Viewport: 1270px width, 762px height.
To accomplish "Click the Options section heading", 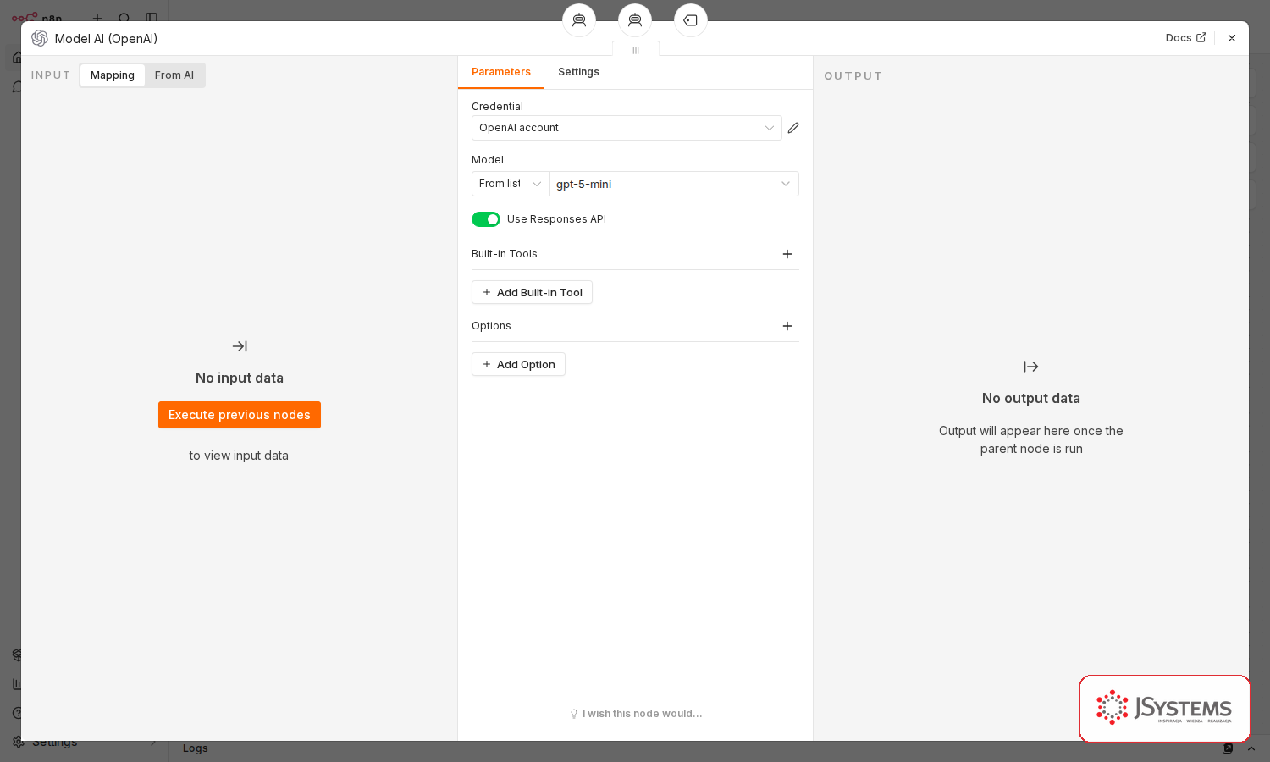I will (x=491, y=326).
